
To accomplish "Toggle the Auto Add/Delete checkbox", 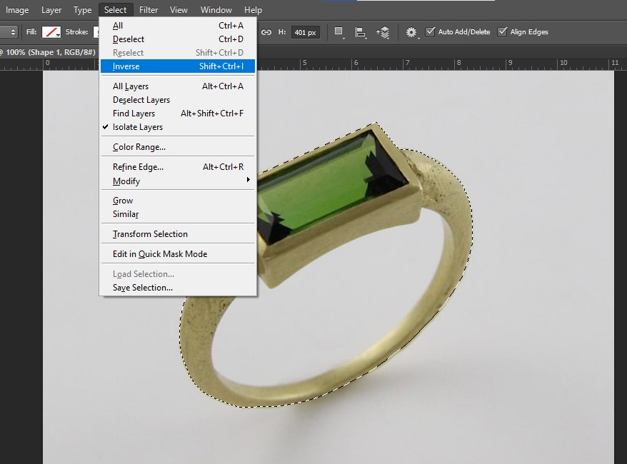I will (430, 32).
